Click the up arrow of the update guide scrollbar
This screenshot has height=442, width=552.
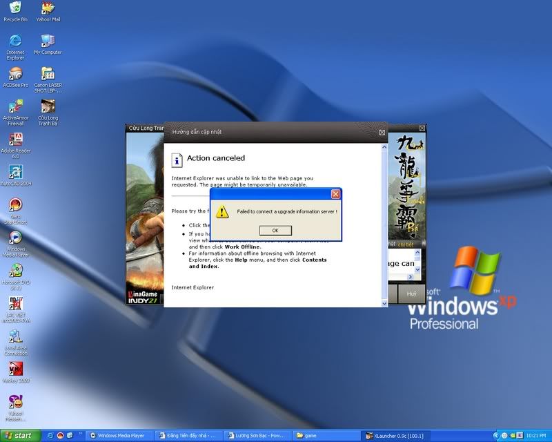384,147
